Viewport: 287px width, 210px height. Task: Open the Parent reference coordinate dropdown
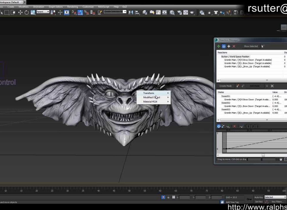[43, 12]
